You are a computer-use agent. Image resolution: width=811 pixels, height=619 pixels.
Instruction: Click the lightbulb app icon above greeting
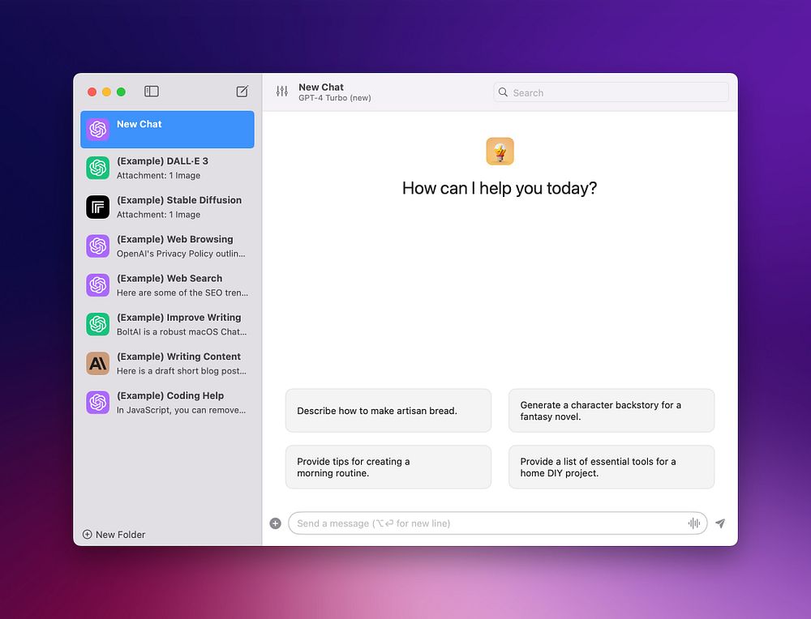coord(500,152)
